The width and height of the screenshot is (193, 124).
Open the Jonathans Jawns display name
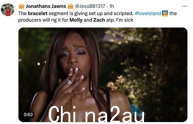point(46,6)
